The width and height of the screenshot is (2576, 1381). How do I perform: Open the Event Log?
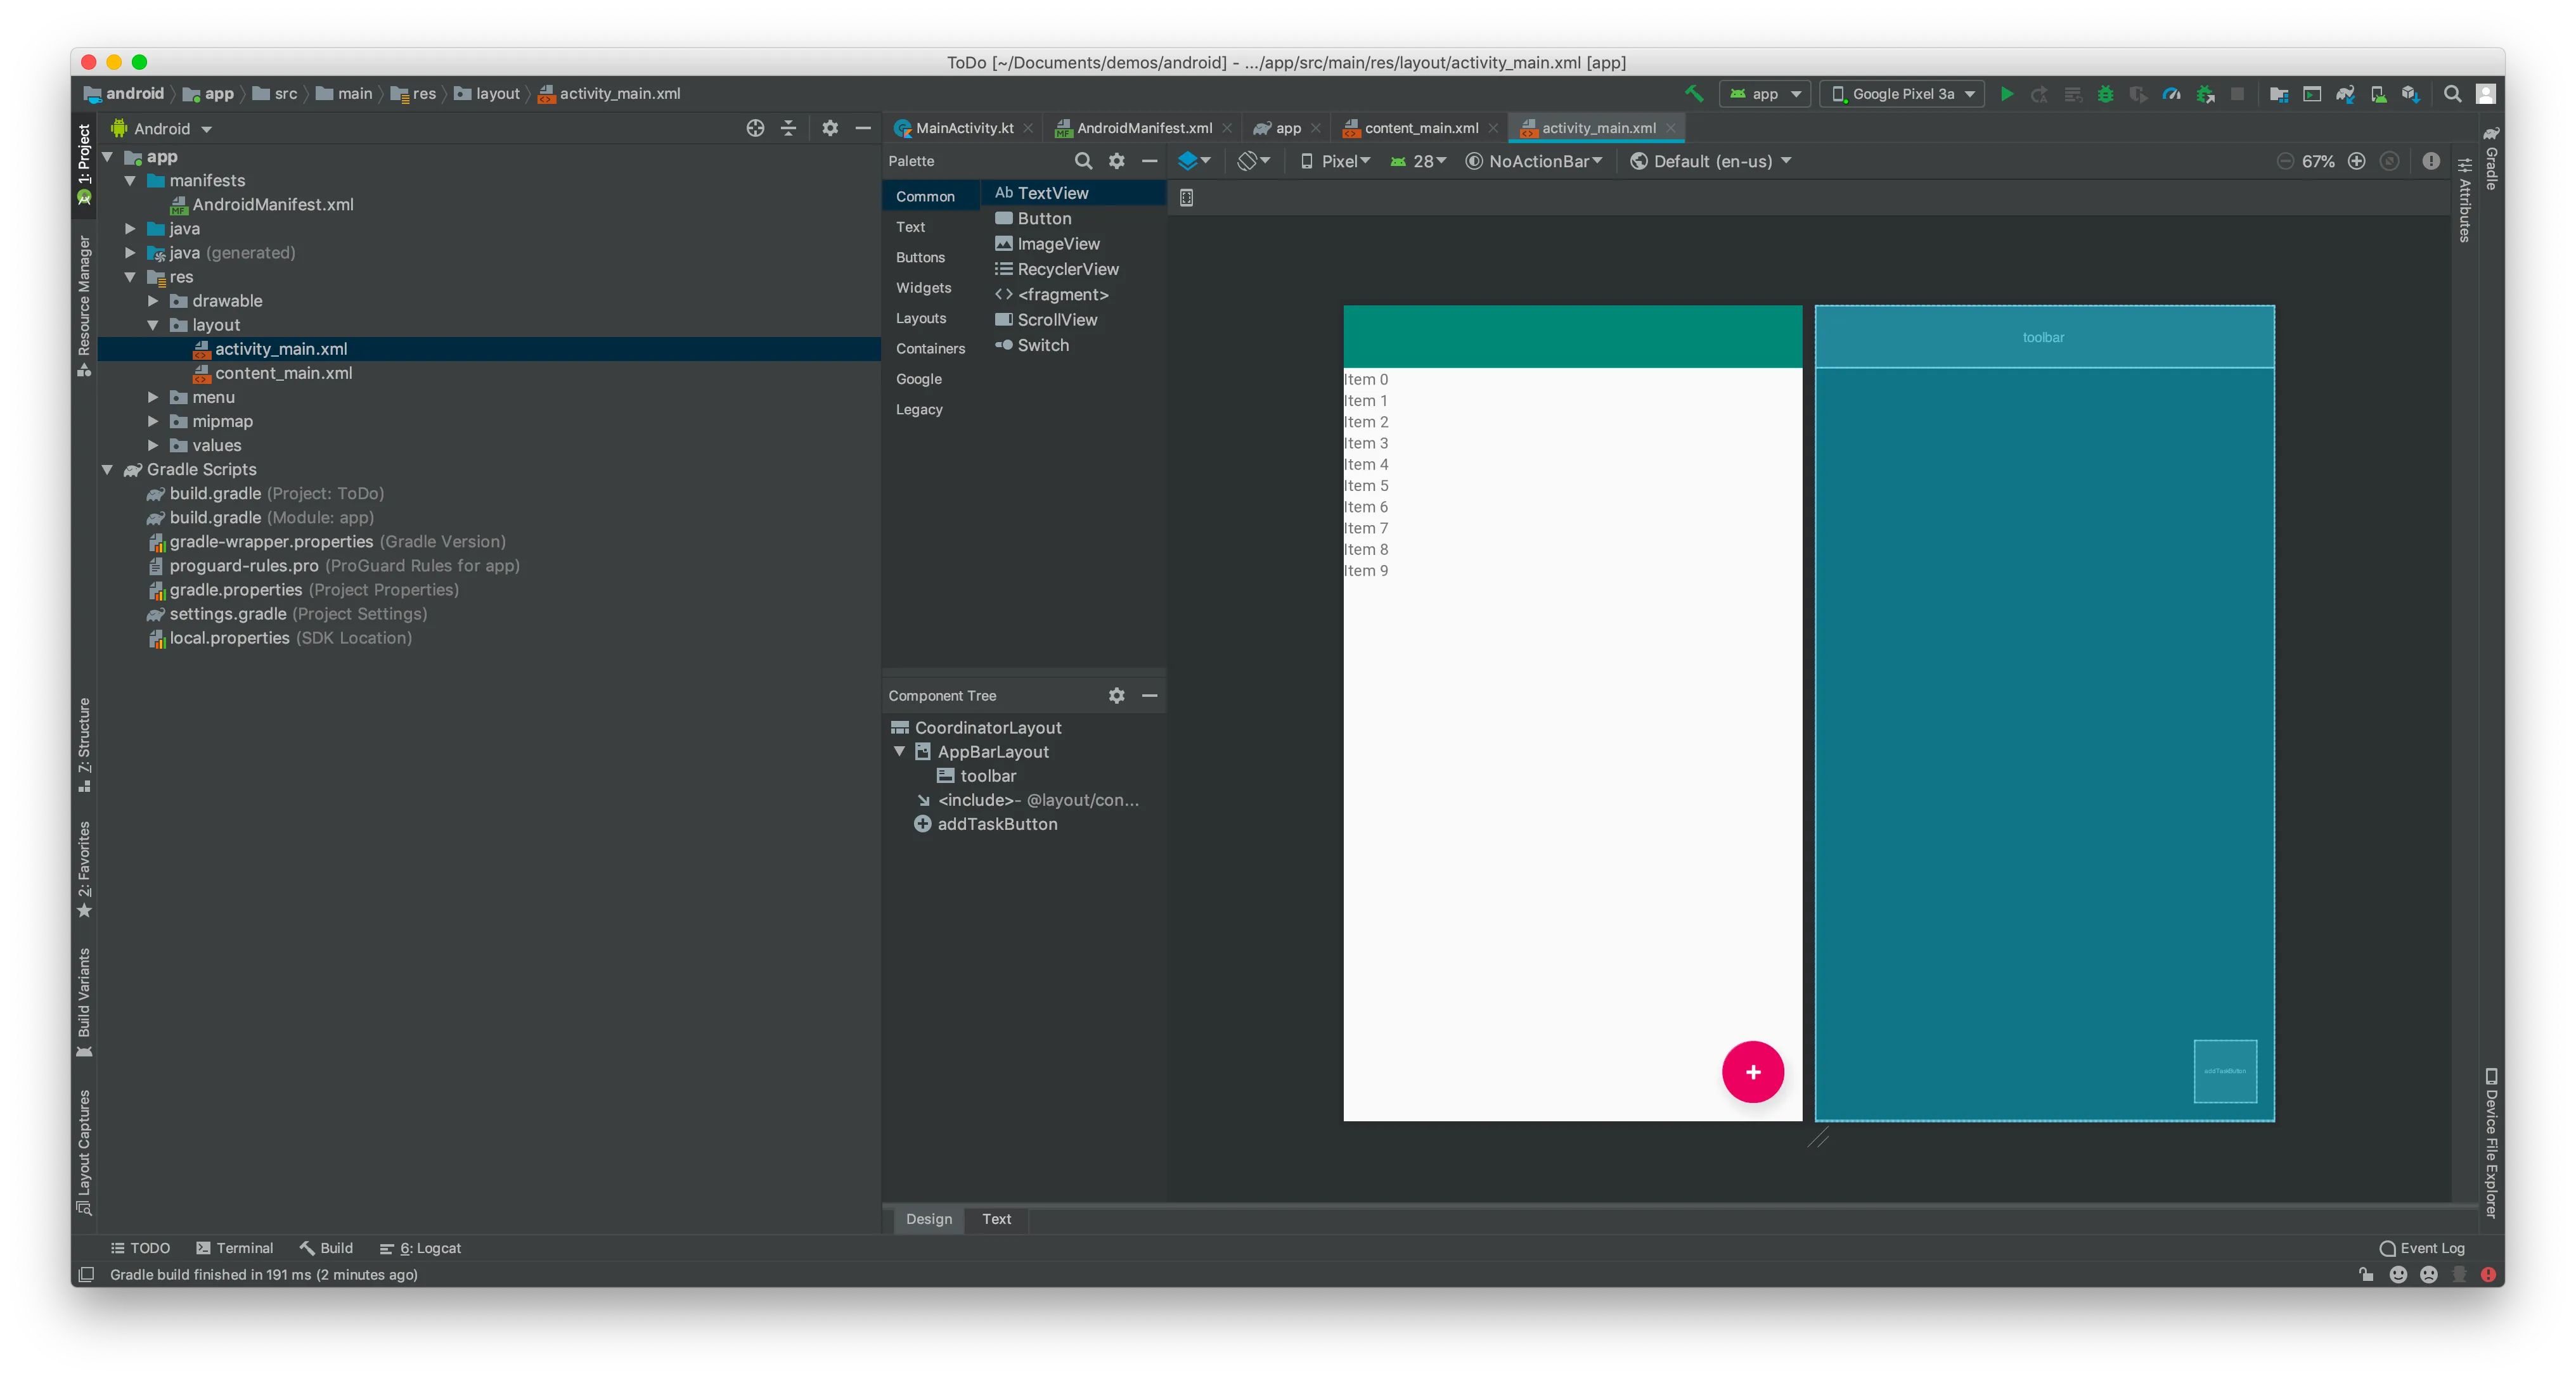(2422, 1248)
